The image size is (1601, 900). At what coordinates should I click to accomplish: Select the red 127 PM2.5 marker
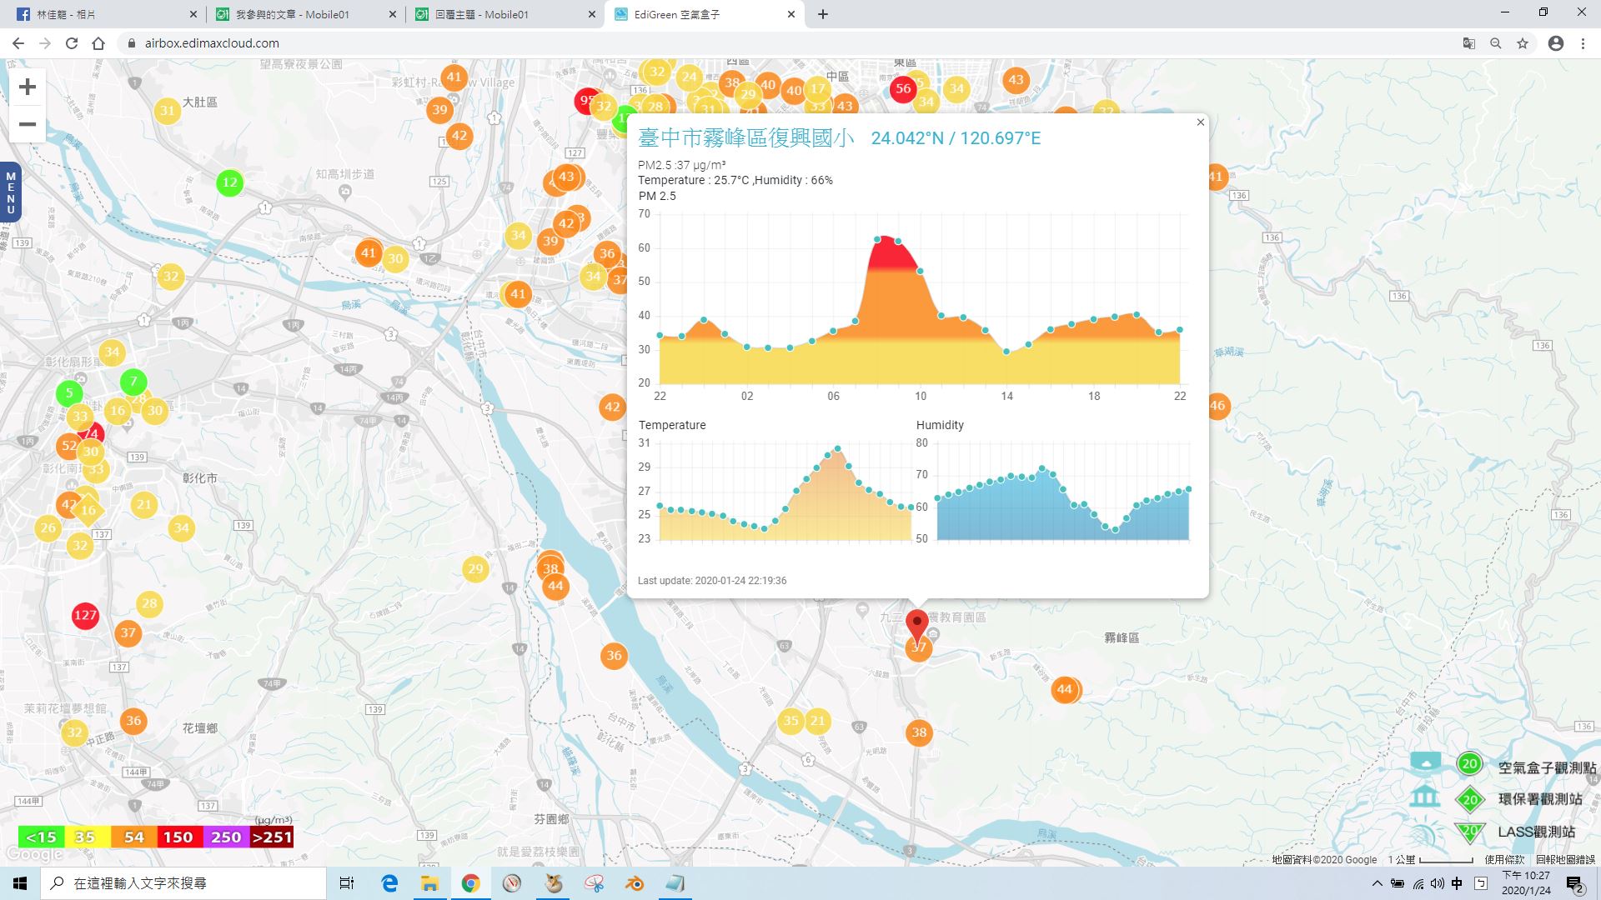(85, 616)
